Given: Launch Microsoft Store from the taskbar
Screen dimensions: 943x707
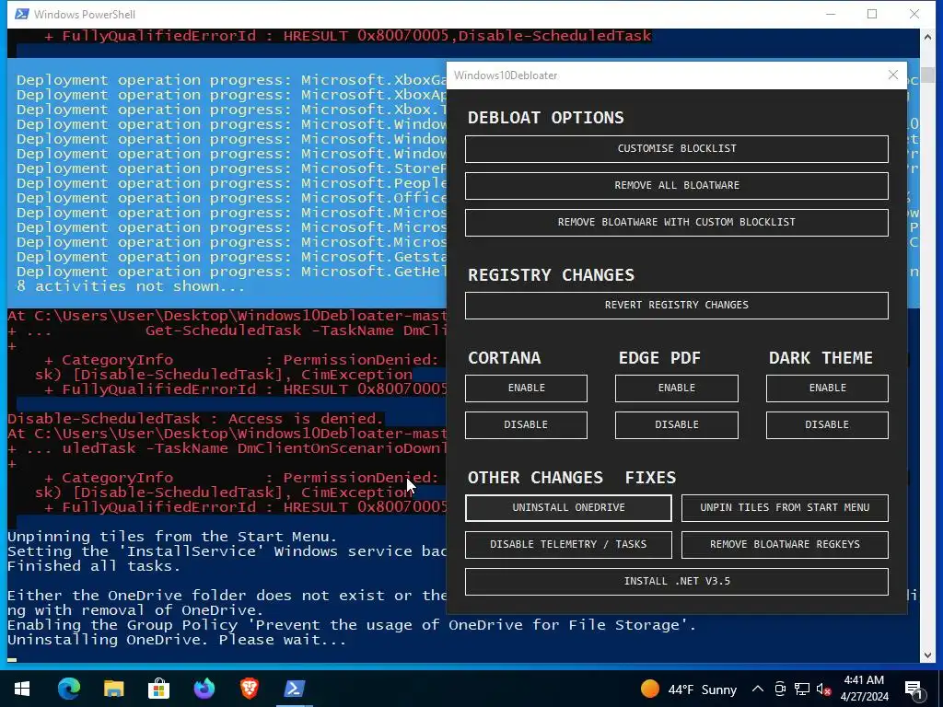Looking at the screenshot, I should point(158,689).
